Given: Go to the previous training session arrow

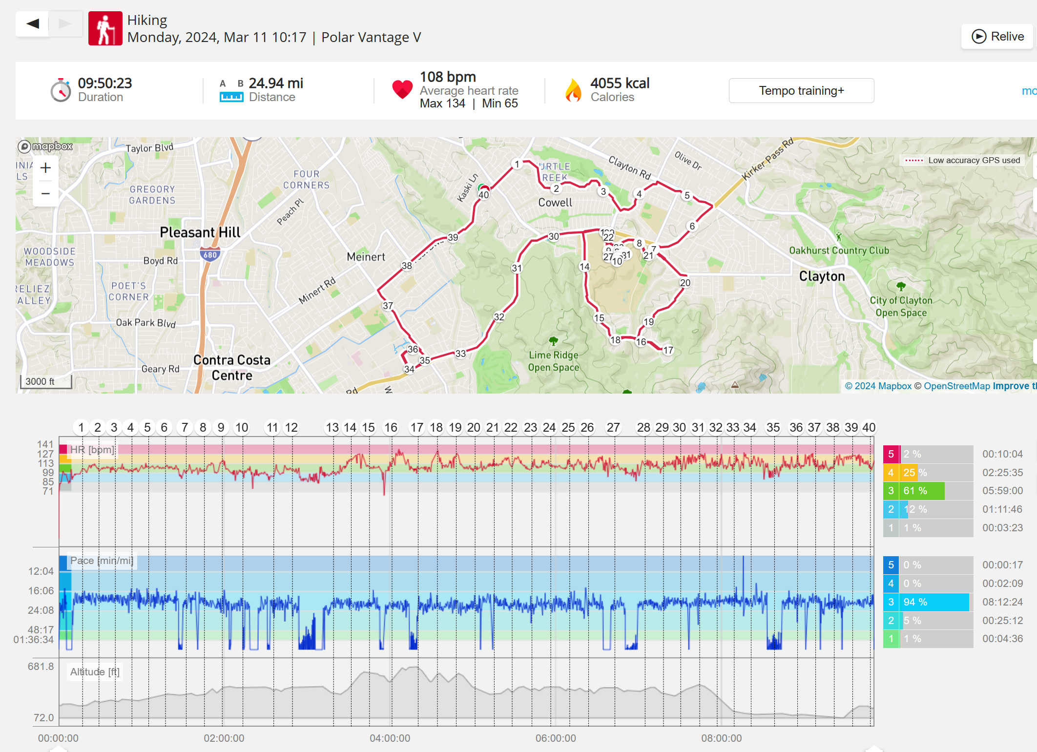Looking at the screenshot, I should pos(32,23).
